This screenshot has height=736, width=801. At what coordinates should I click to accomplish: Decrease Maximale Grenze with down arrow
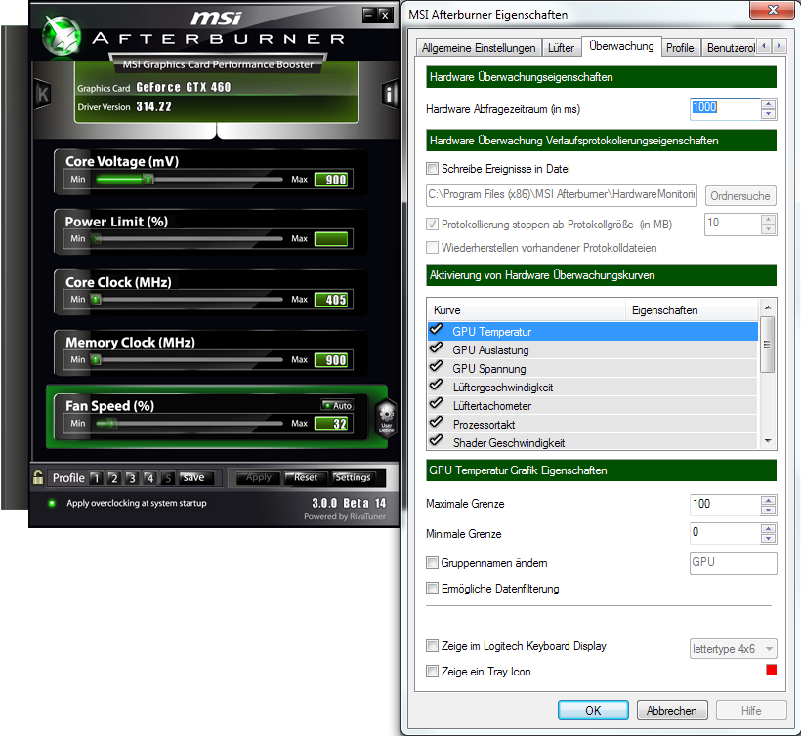[x=769, y=510]
